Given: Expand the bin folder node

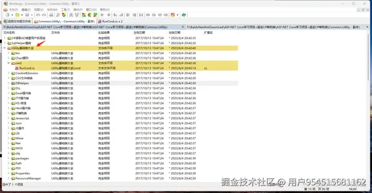Looking at the screenshot, I should [x=9, y=53].
